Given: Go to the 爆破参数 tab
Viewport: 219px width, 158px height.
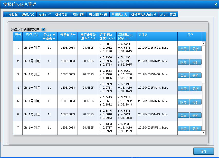Looking at the screenshot, I should tap(61, 14).
